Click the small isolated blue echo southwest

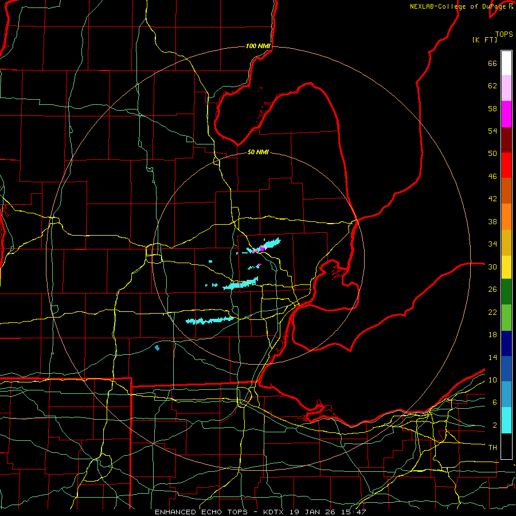pos(157,348)
